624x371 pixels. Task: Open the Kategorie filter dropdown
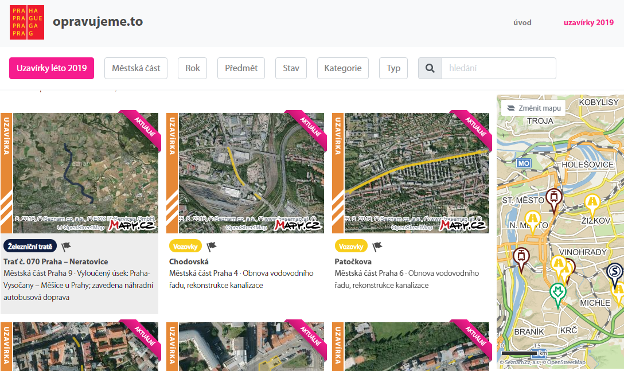pos(342,68)
